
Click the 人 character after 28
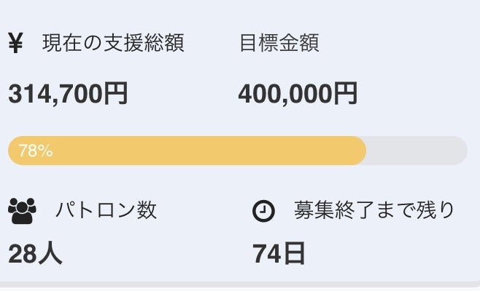(51, 254)
